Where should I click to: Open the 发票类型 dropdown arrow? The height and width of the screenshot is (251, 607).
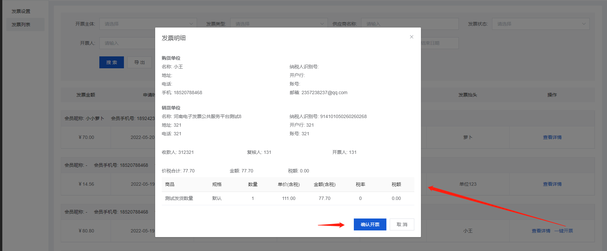pyautogui.click(x=322, y=24)
